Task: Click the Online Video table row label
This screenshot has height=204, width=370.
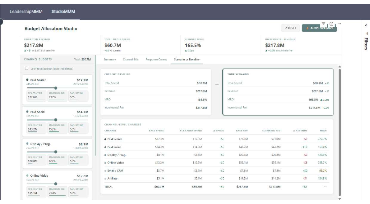Action: pyautogui.click(x=116, y=163)
